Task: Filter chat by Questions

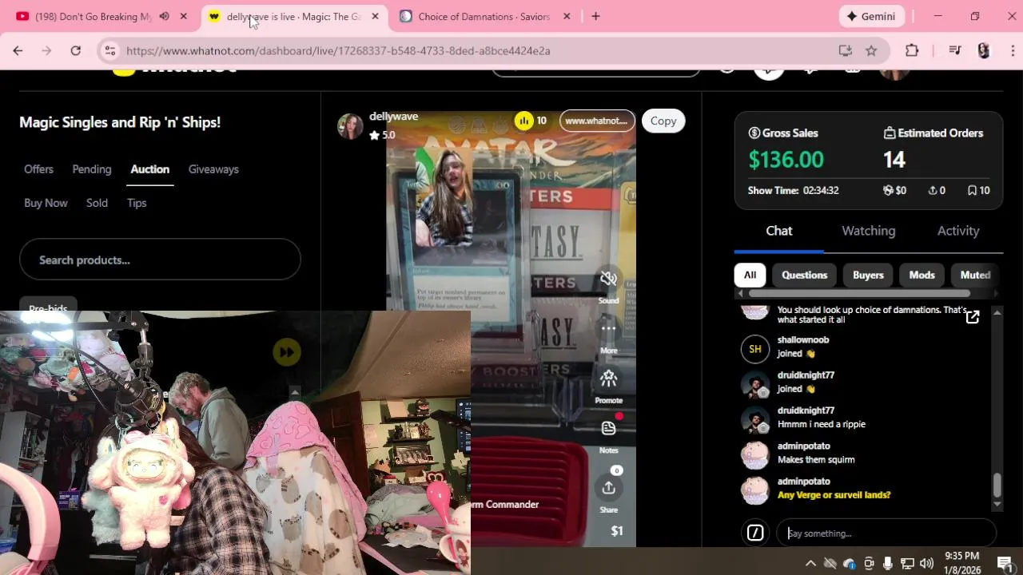Action: tap(804, 275)
